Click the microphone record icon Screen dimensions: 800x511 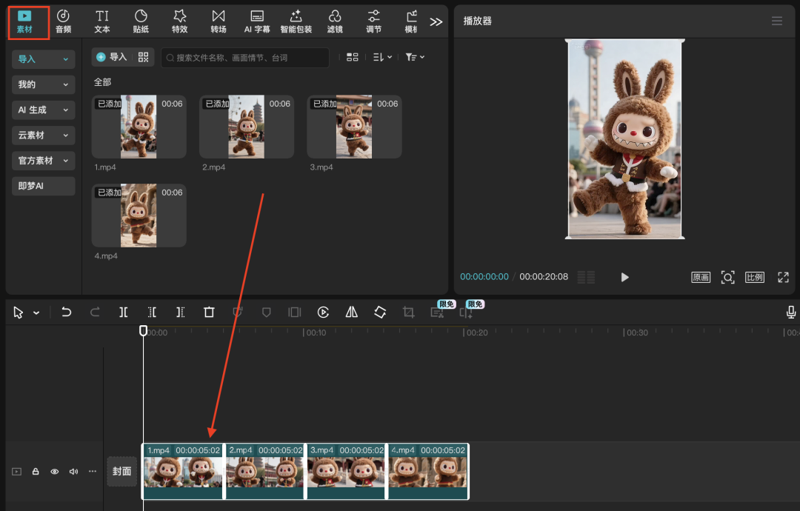pos(791,313)
